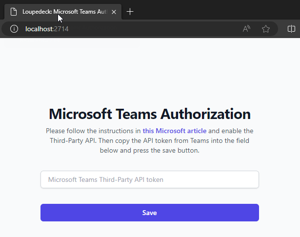Click the Microsoft Teams Authorization heading
The width and height of the screenshot is (300, 237).
(x=150, y=114)
